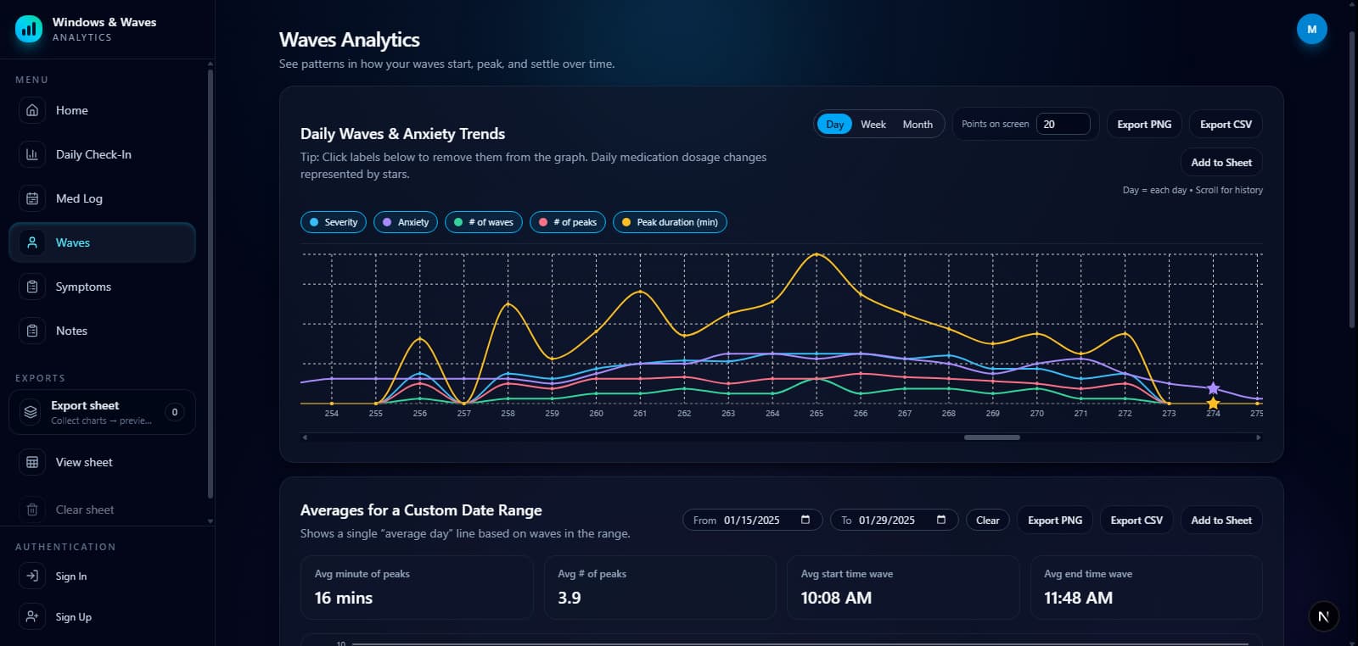
Task: Open the Symptoms page
Action: point(102,287)
